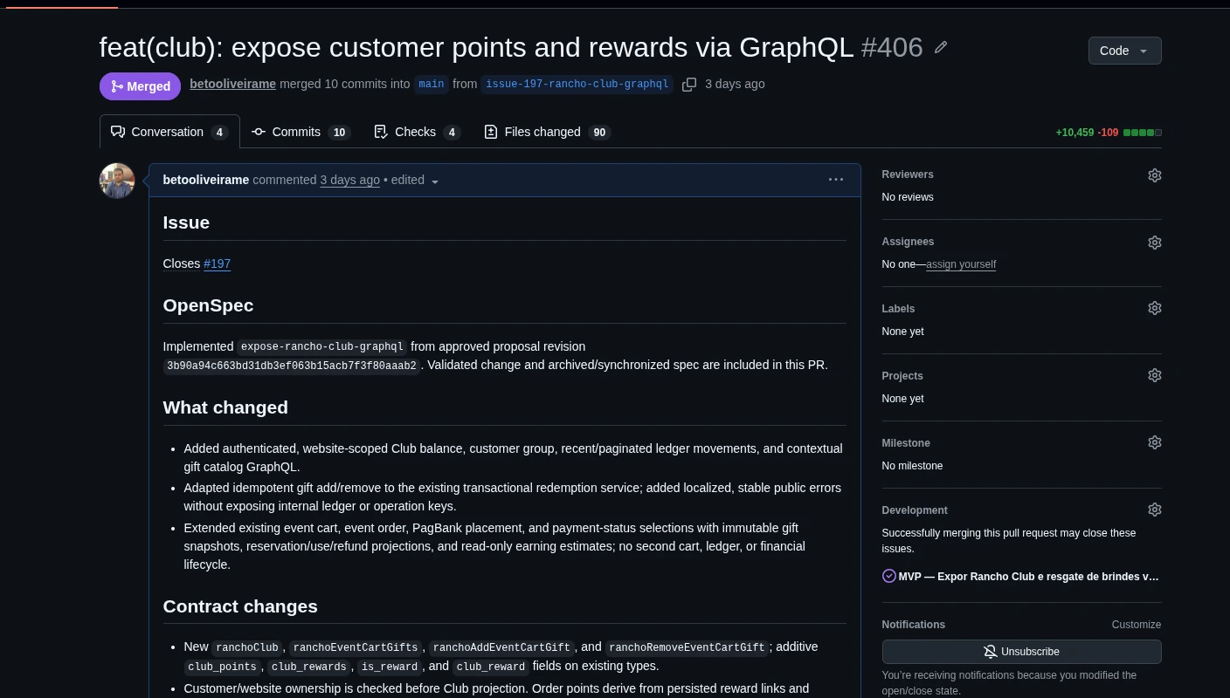Screen dimensions: 1230x698
Task: Click the 3 days ago comment timestamp
Action: coord(349,180)
